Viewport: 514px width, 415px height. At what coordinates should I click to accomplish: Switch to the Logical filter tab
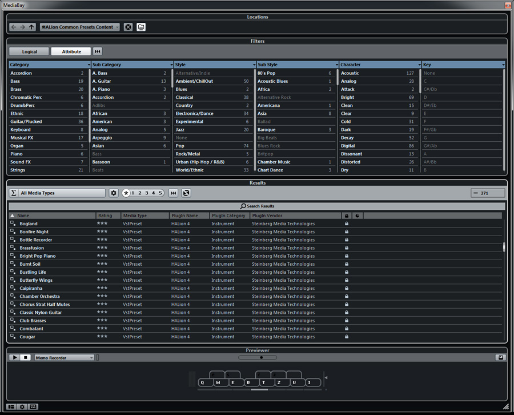(29, 51)
